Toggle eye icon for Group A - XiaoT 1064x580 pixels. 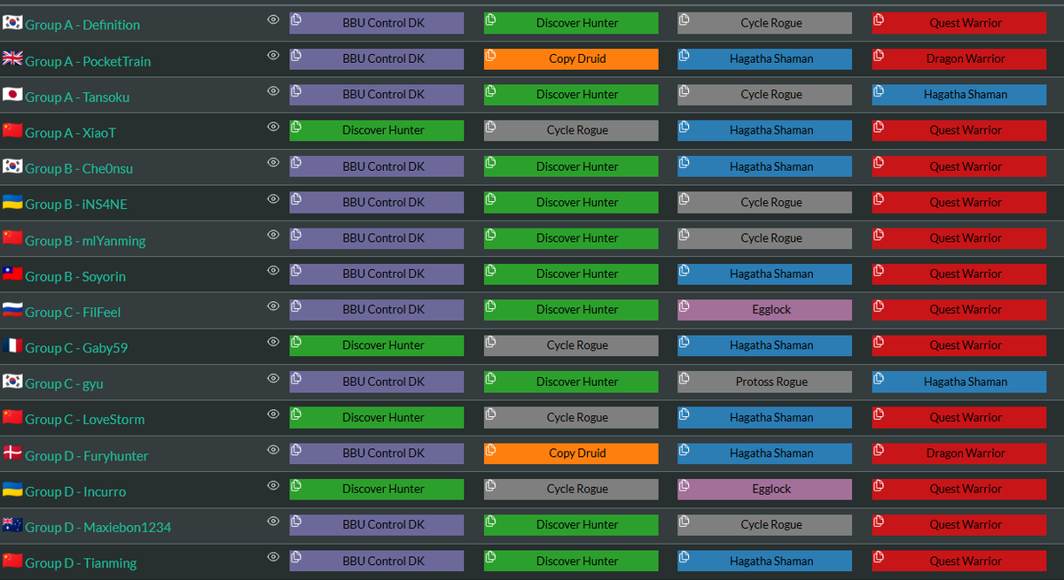point(273,127)
